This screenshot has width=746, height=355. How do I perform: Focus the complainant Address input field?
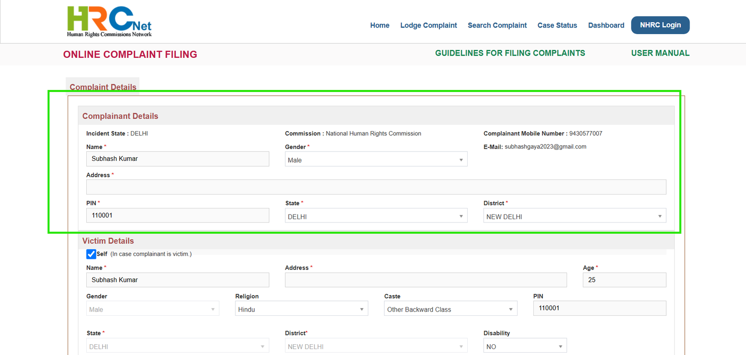[376, 187]
